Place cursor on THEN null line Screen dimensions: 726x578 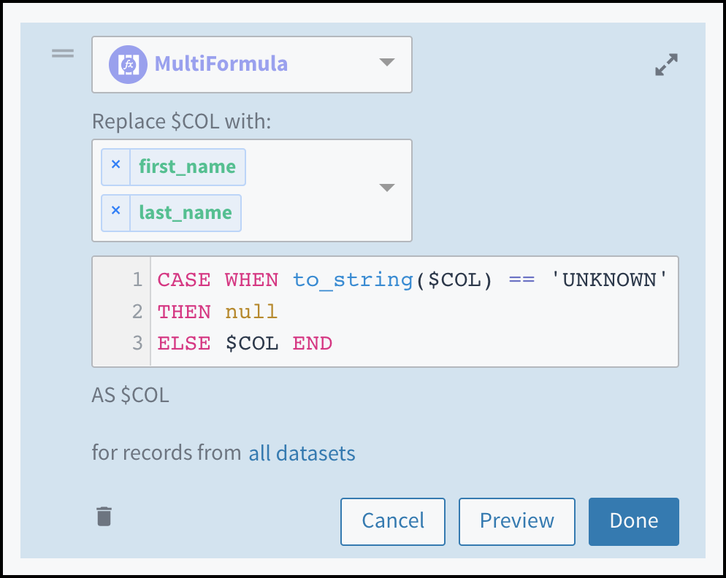click(x=218, y=312)
